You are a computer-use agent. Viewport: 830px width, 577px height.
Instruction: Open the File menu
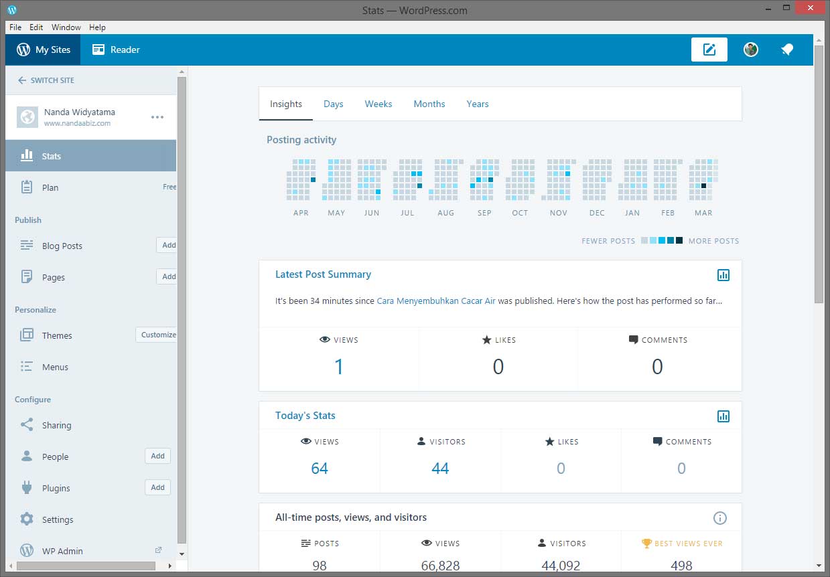click(x=15, y=27)
